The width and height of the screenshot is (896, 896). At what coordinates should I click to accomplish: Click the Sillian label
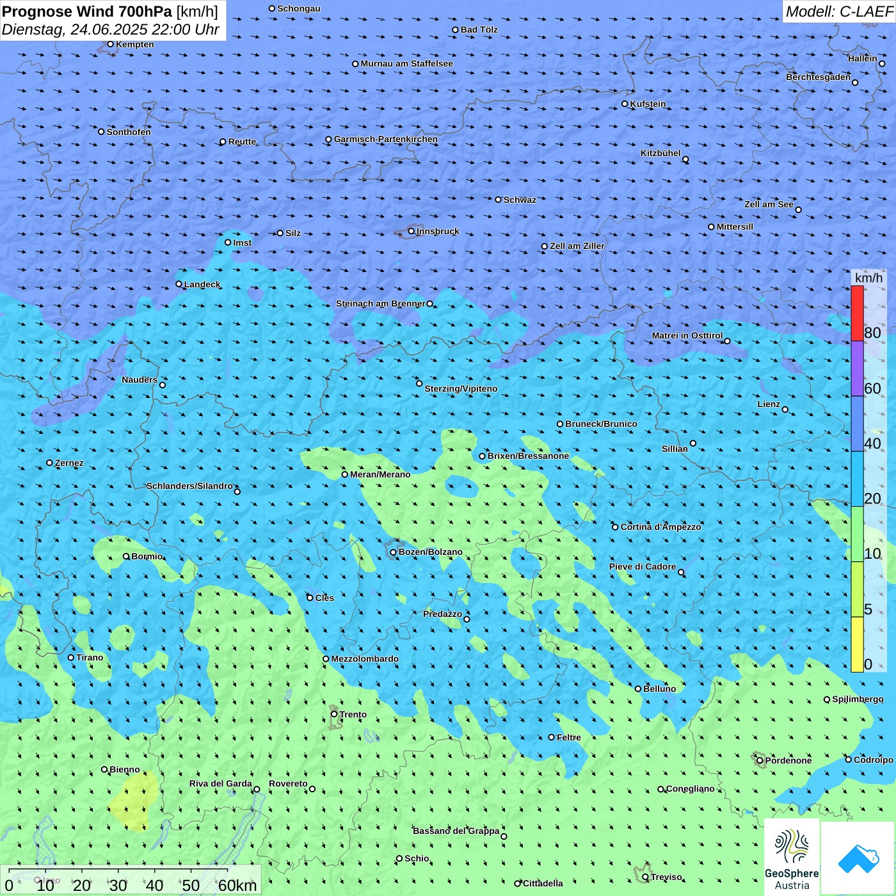click(675, 449)
